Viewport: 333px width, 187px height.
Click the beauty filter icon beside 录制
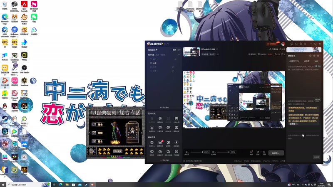pos(251,152)
